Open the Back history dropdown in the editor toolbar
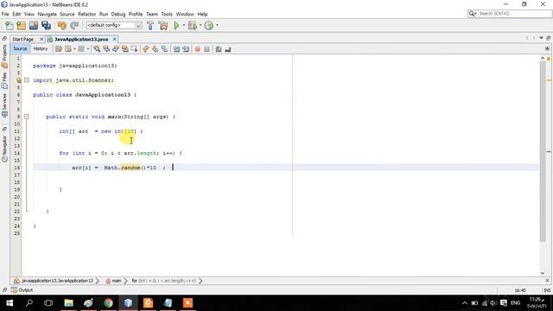The height and width of the screenshot is (311, 553). (75, 49)
